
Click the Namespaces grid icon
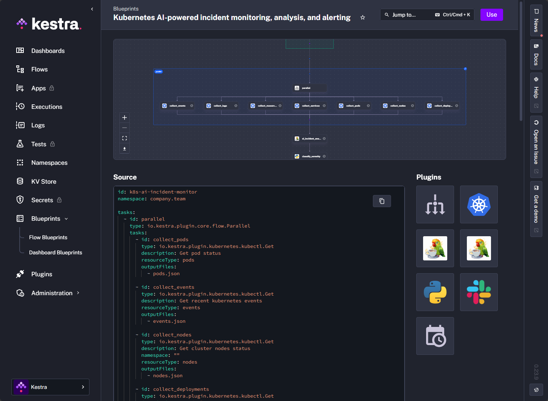pyautogui.click(x=20, y=163)
